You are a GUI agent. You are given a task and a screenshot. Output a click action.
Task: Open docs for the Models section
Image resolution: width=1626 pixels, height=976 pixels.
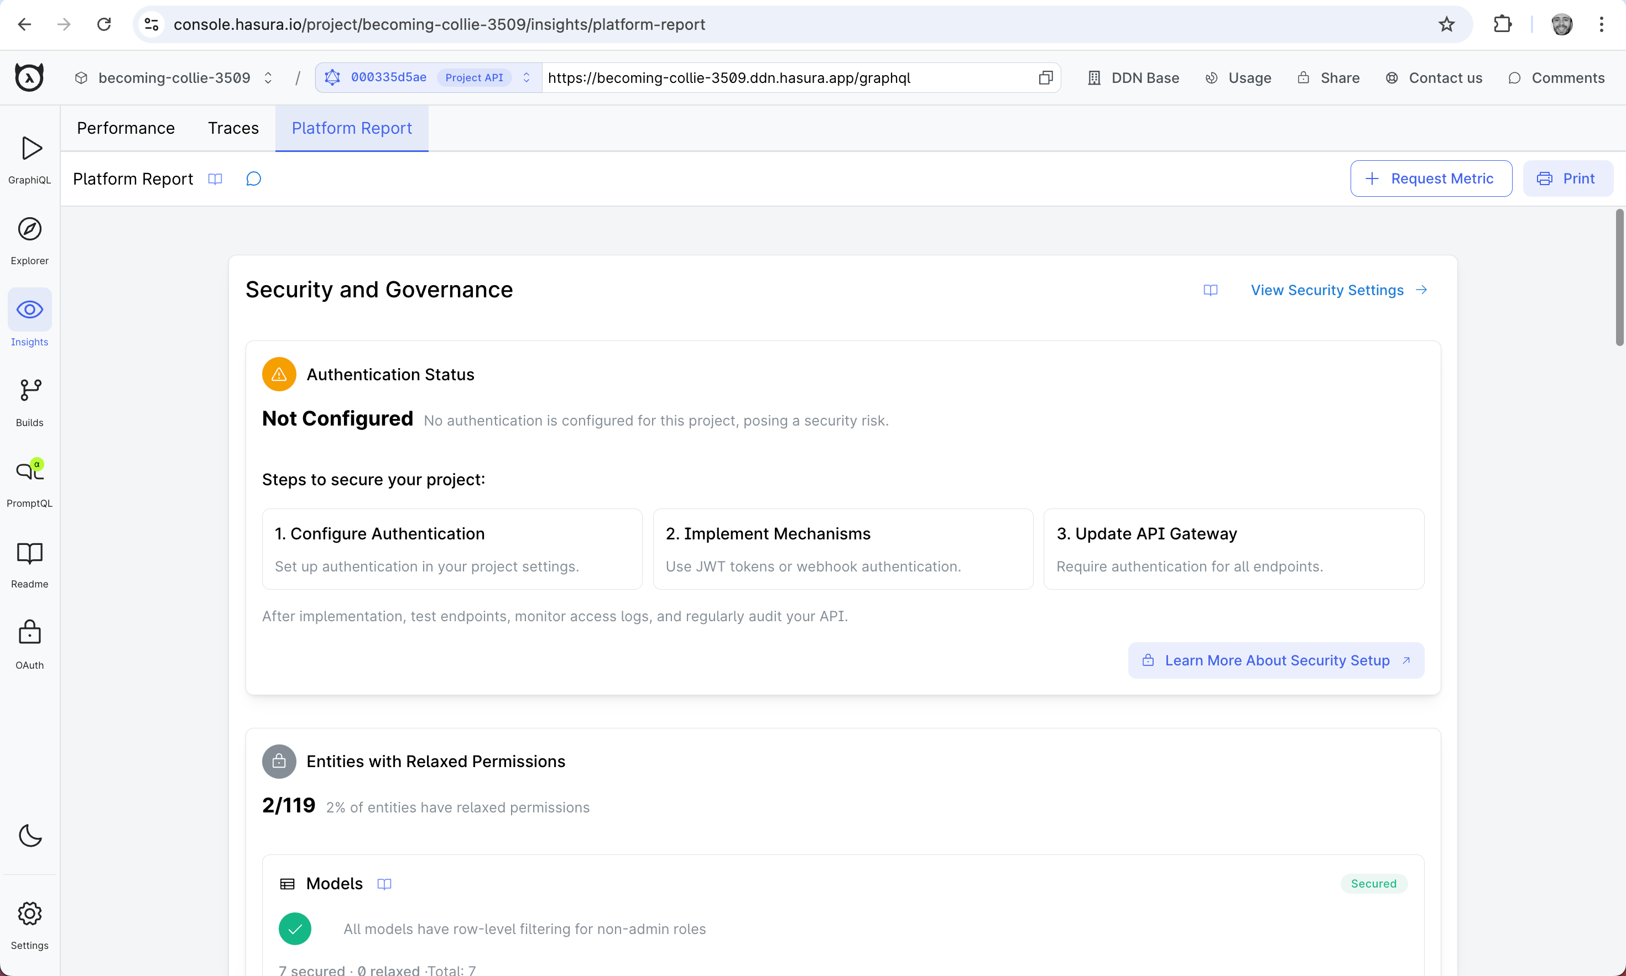[384, 883]
